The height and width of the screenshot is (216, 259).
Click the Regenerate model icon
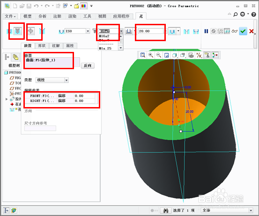coord(58,6)
